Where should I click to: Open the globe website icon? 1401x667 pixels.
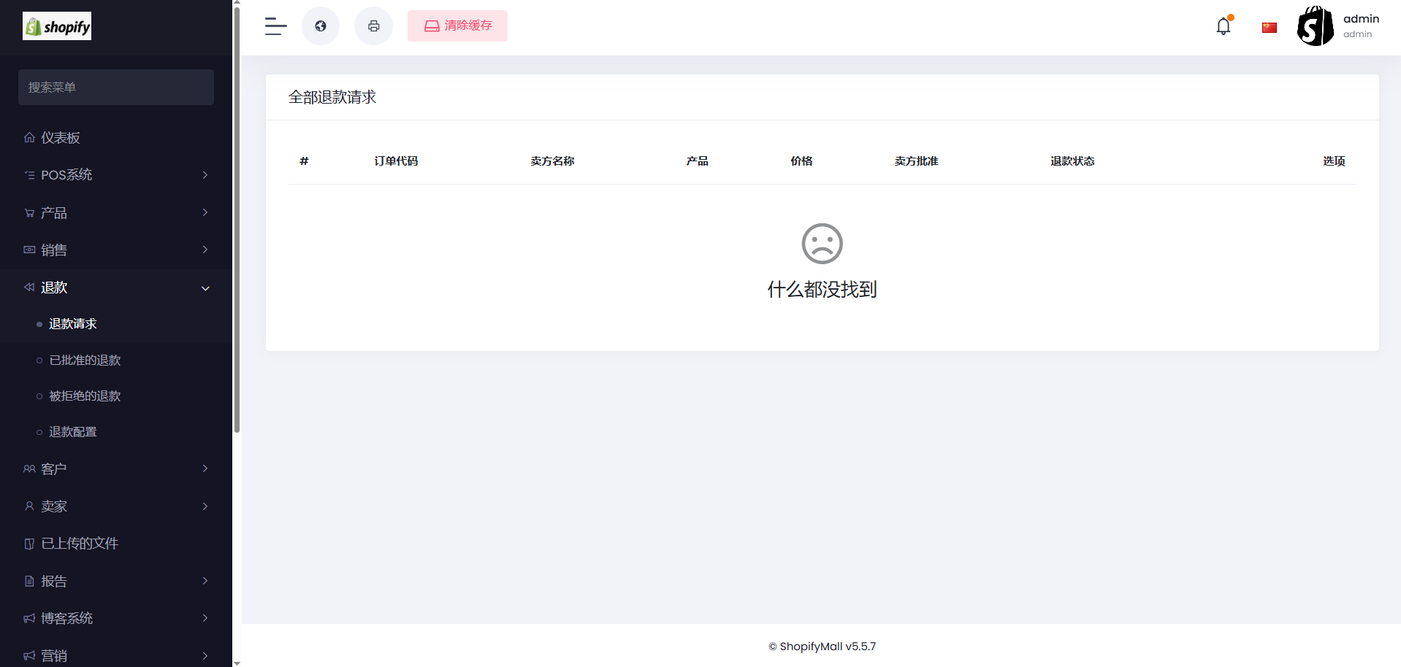click(321, 26)
